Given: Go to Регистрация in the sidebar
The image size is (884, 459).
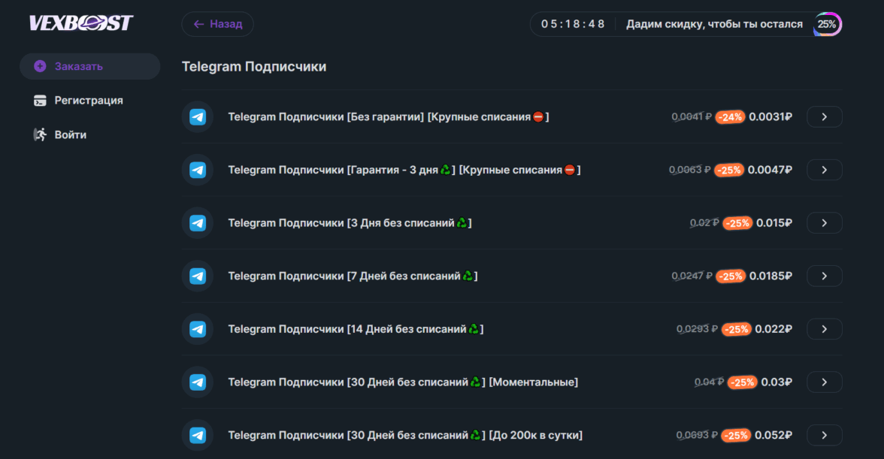Looking at the screenshot, I should pyautogui.click(x=89, y=101).
